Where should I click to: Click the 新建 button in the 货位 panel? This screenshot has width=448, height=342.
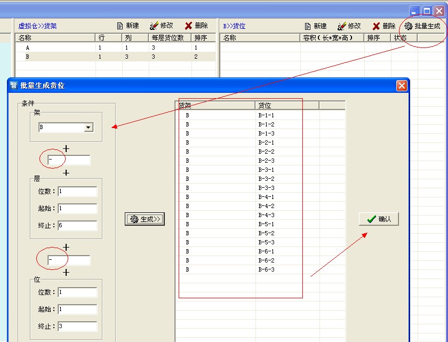coord(315,26)
